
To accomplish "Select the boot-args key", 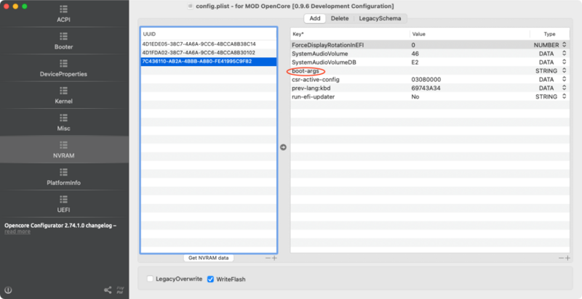I will (306, 71).
